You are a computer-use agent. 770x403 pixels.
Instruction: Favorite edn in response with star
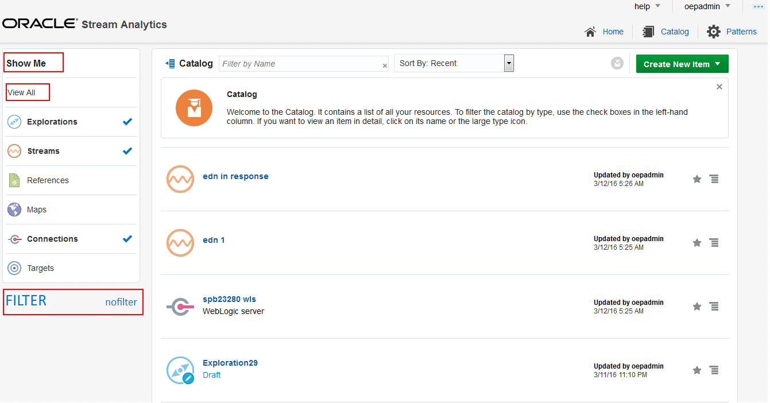(x=697, y=179)
